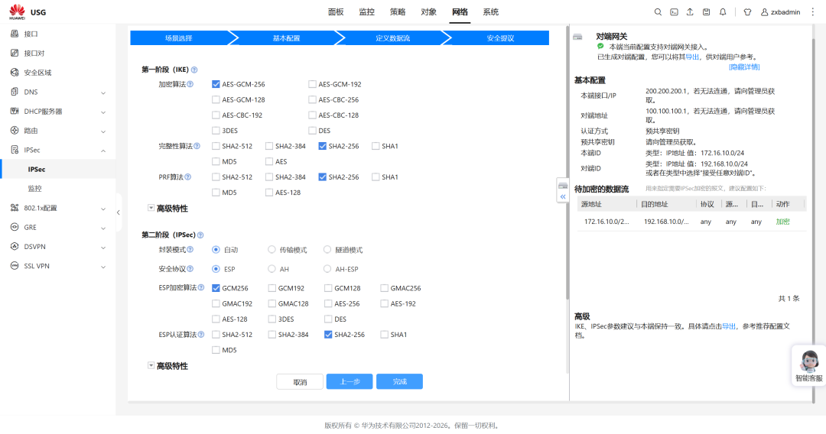Click the save configuration icon
Viewport: 826px width, 434px height.
click(706, 12)
